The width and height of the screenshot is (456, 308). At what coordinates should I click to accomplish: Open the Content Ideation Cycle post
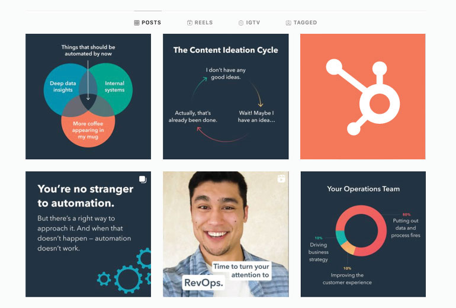(x=226, y=97)
